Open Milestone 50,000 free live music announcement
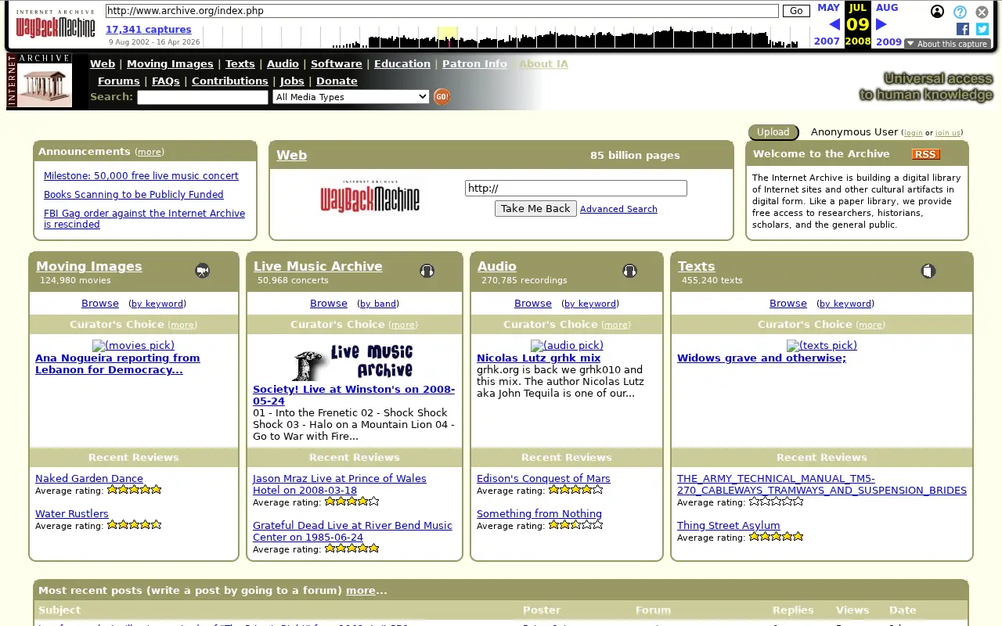 point(141,176)
